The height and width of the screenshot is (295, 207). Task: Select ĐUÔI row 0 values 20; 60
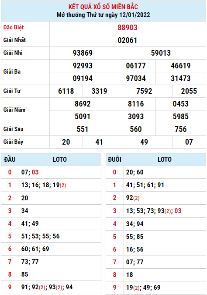tap(135, 172)
